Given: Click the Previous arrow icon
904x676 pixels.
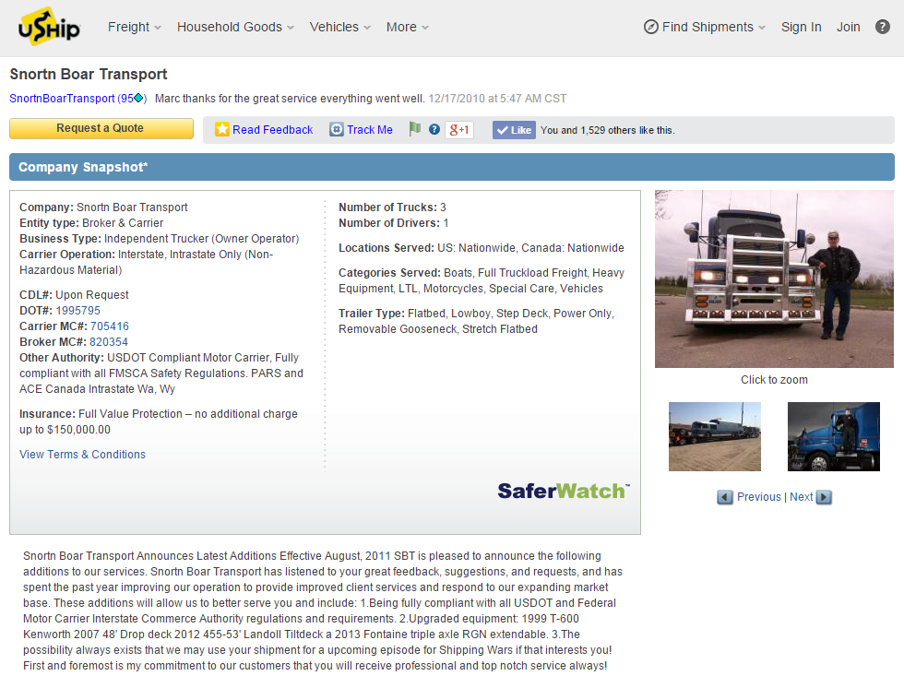Looking at the screenshot, I should click(x=725, y=497).
